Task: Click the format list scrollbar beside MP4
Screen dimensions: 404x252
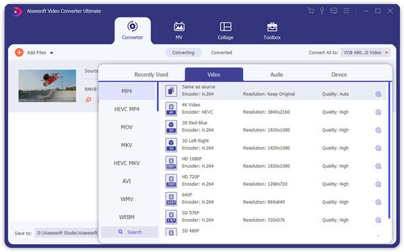Action: pyautogui.click(x=158, y=97)
